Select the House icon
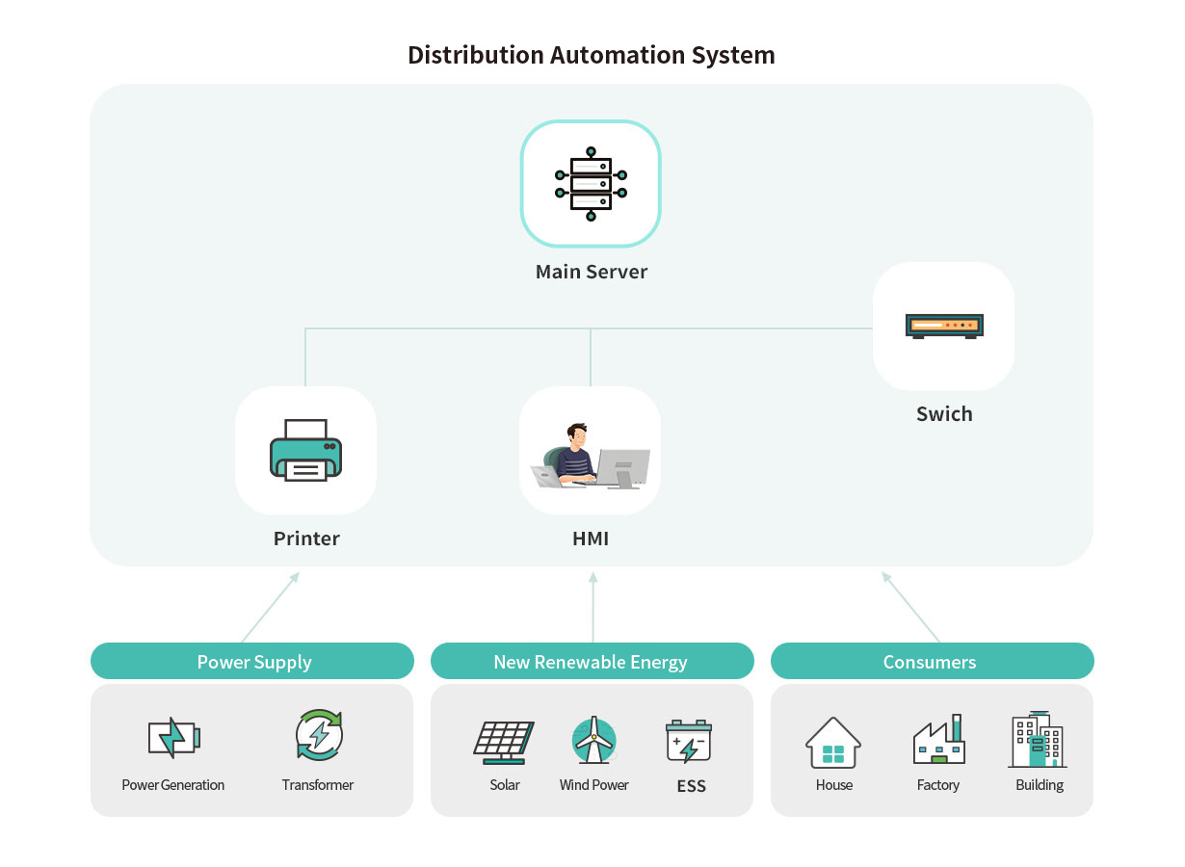 click(x=833, y=742)
